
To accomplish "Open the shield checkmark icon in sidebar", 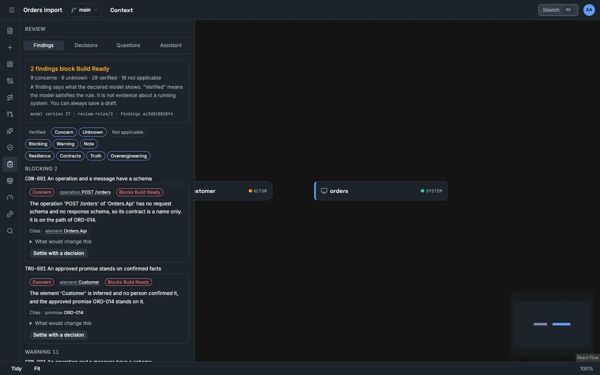I will (10, 147).
